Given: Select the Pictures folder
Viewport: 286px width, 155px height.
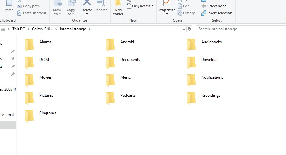Looking at the screenshot, I should tap(39, 98).
